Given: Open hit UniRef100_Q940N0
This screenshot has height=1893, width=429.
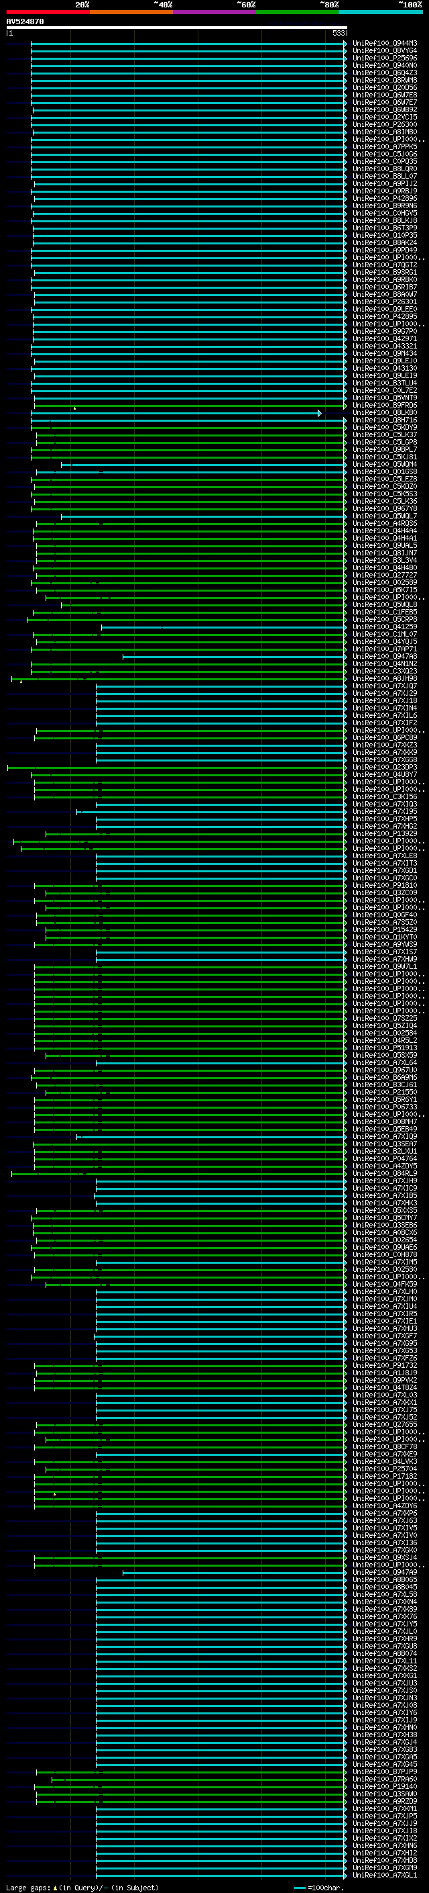Looking at the screenshot, I should tap(385, 65).
